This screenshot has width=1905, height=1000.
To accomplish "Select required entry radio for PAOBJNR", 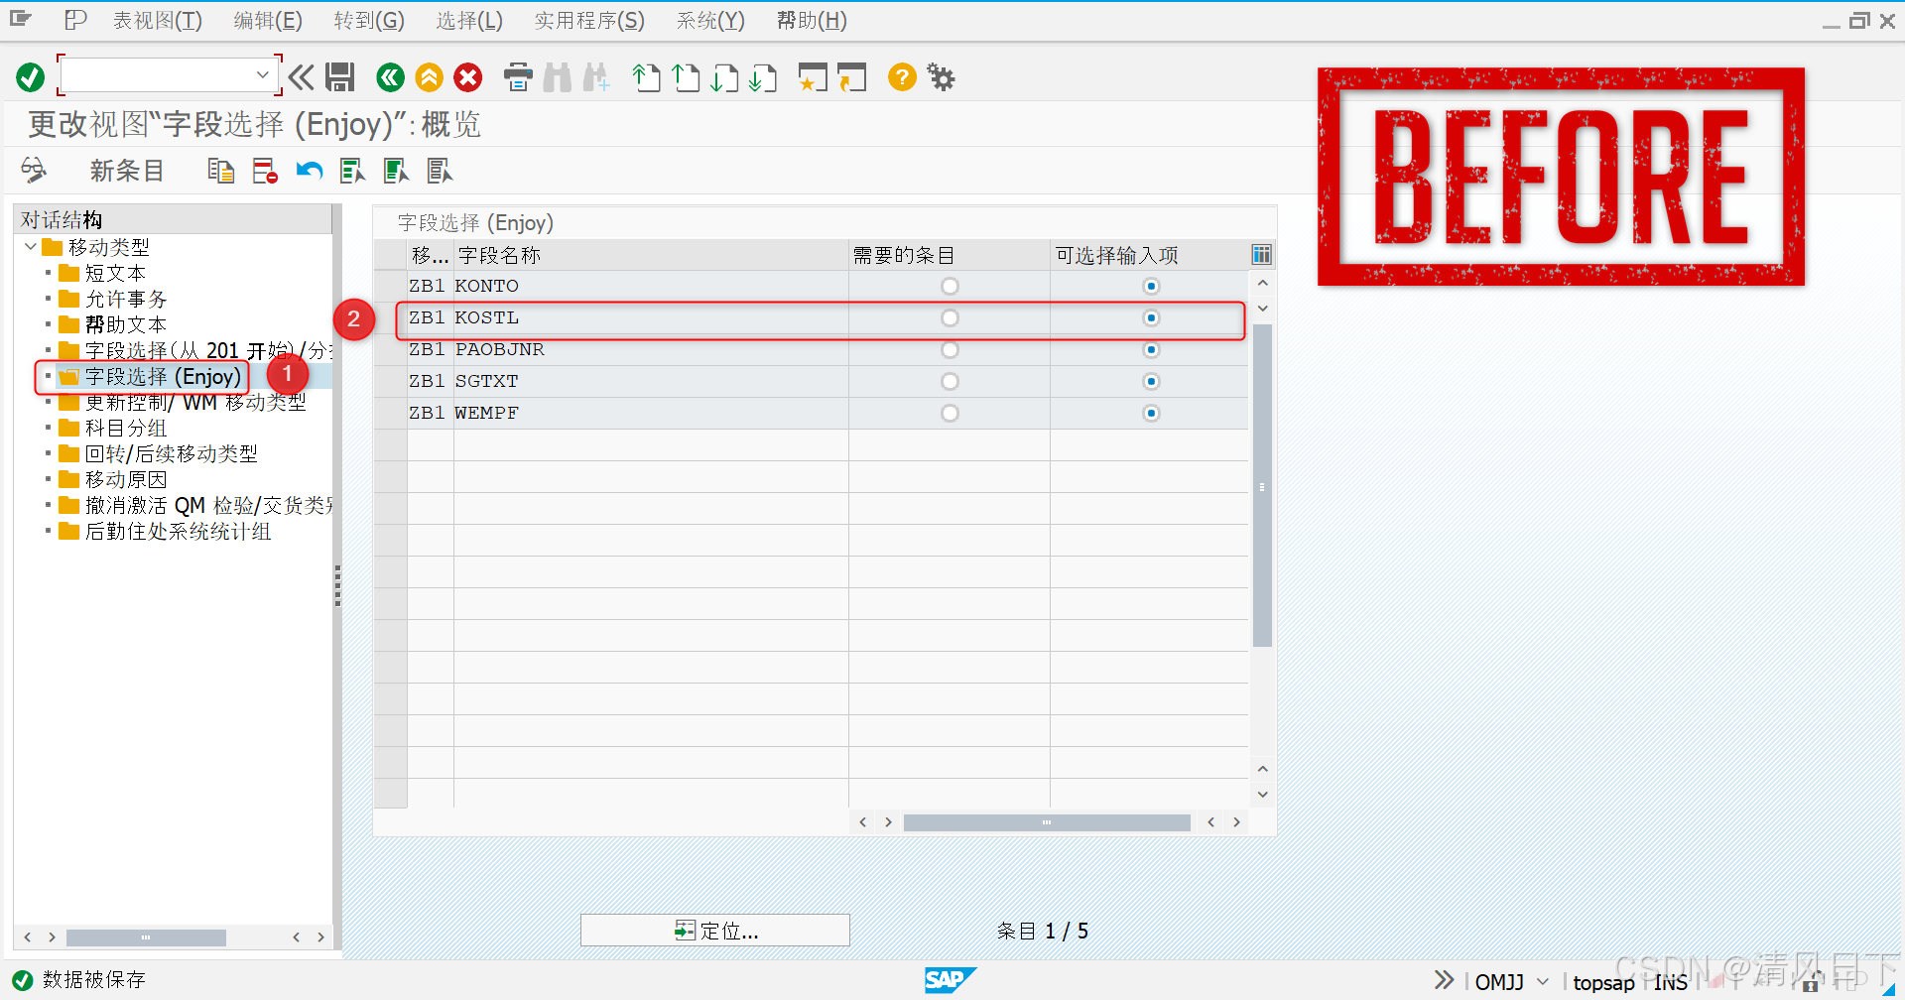I will pos(950,349).
